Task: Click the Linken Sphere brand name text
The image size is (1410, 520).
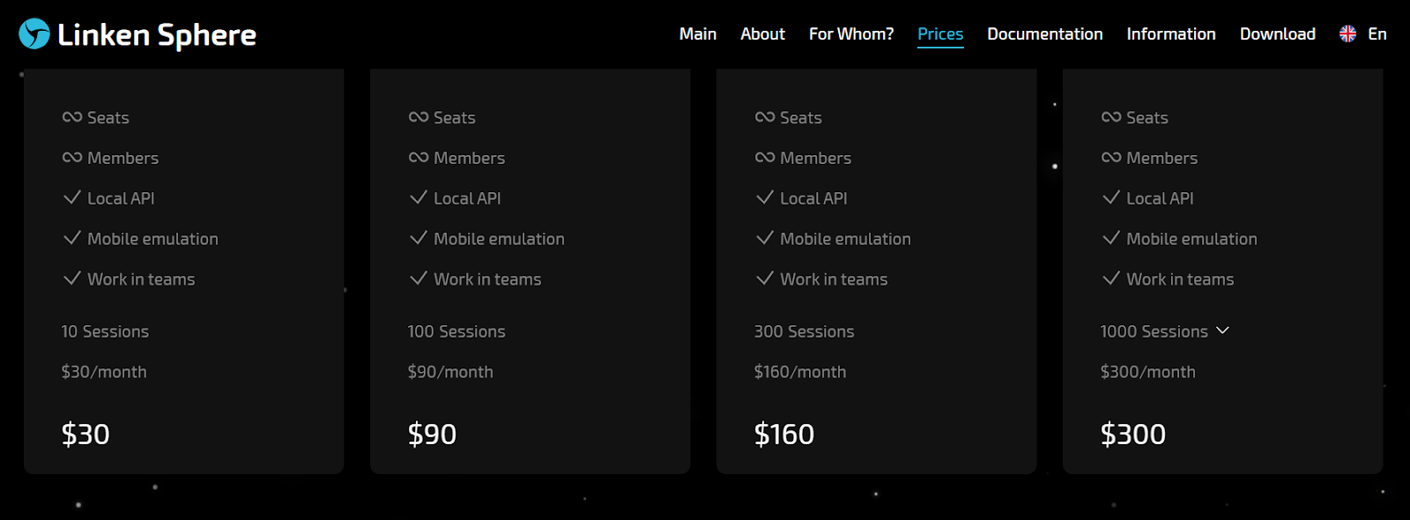Action: click(157, 34)
